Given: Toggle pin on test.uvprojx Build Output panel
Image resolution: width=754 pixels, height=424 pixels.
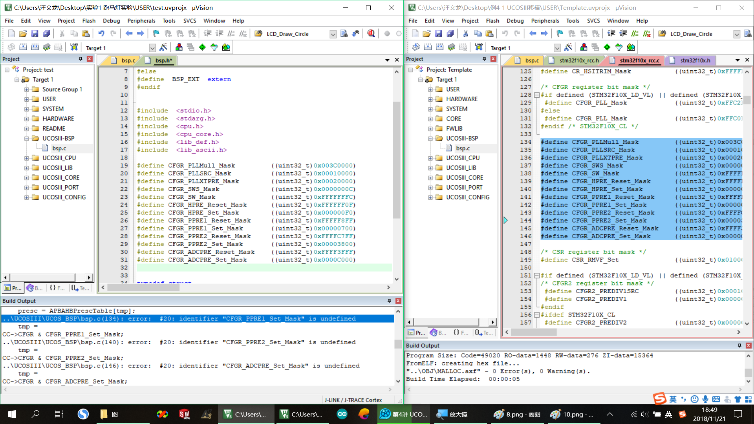Looking at the screenshot, I should pos(389,301).
